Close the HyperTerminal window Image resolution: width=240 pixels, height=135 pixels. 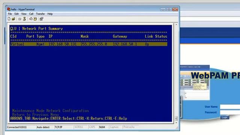175,9
